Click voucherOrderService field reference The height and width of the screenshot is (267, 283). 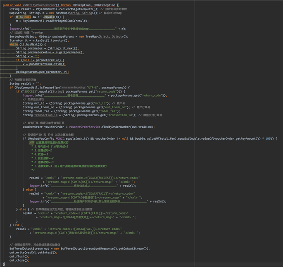[x=85, y=127]
